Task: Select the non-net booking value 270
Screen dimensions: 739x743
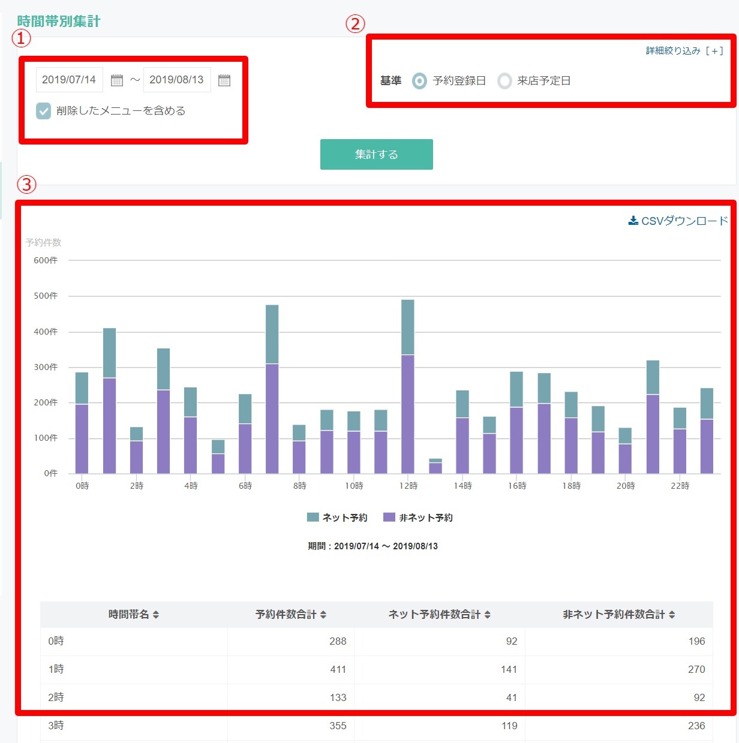Action: (x=696, y=669)
